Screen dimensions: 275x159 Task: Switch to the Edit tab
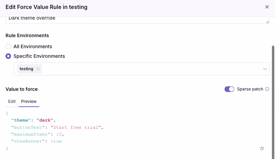12,102
